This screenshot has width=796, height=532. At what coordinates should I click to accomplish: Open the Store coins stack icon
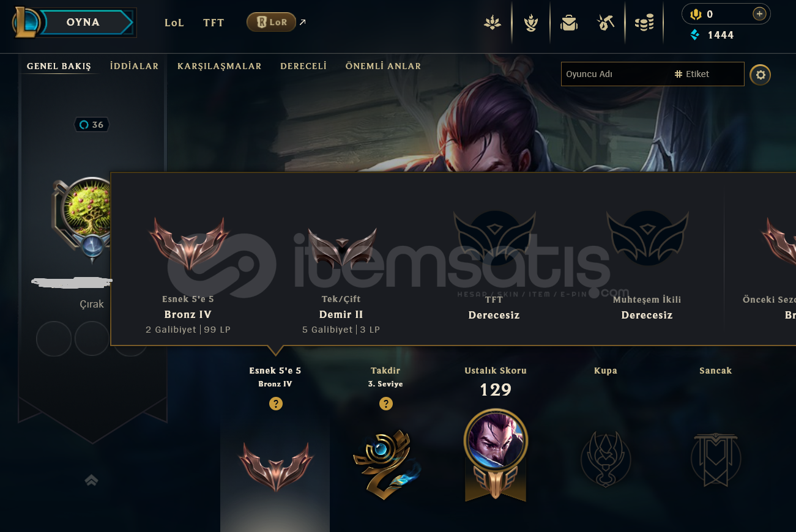tap(644, 23)
